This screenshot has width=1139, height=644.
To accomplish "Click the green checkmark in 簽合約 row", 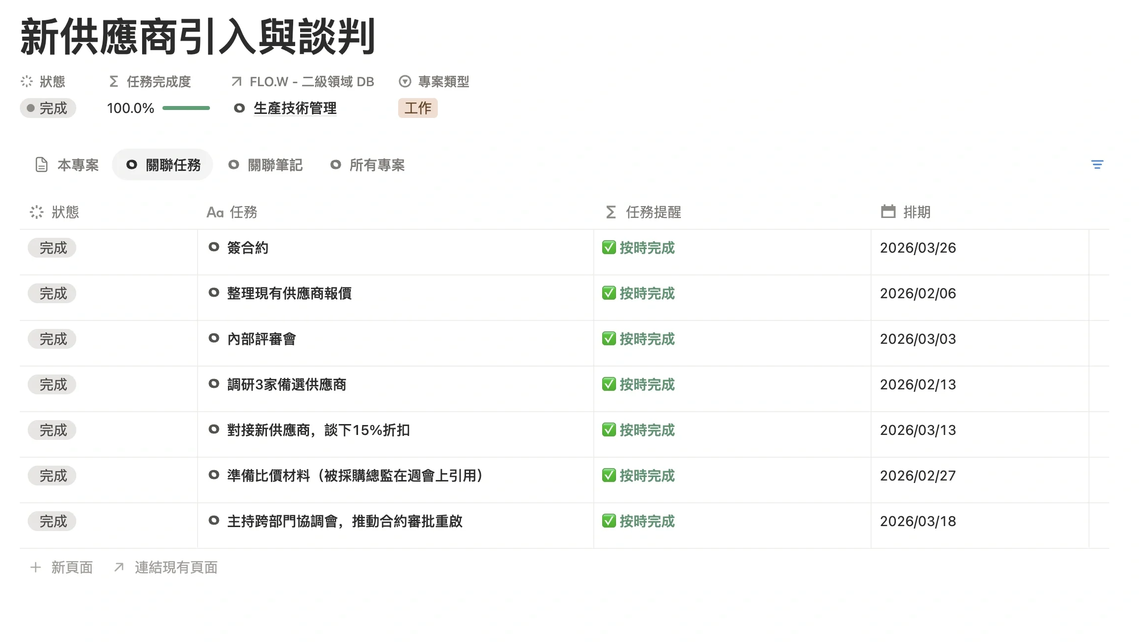I will tap(609, 247).
